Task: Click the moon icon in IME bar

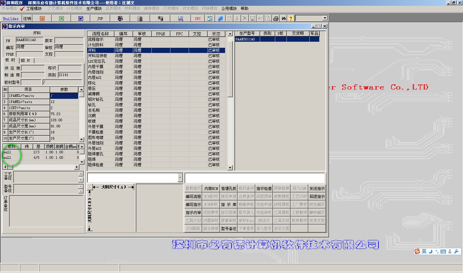Action: [431, 252]
